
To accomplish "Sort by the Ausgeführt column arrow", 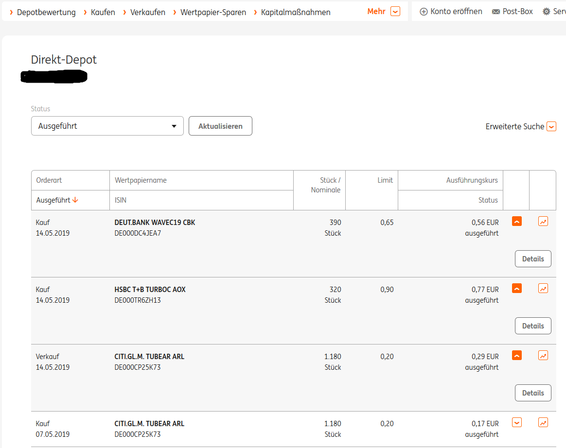I will (x=75, y=200).
